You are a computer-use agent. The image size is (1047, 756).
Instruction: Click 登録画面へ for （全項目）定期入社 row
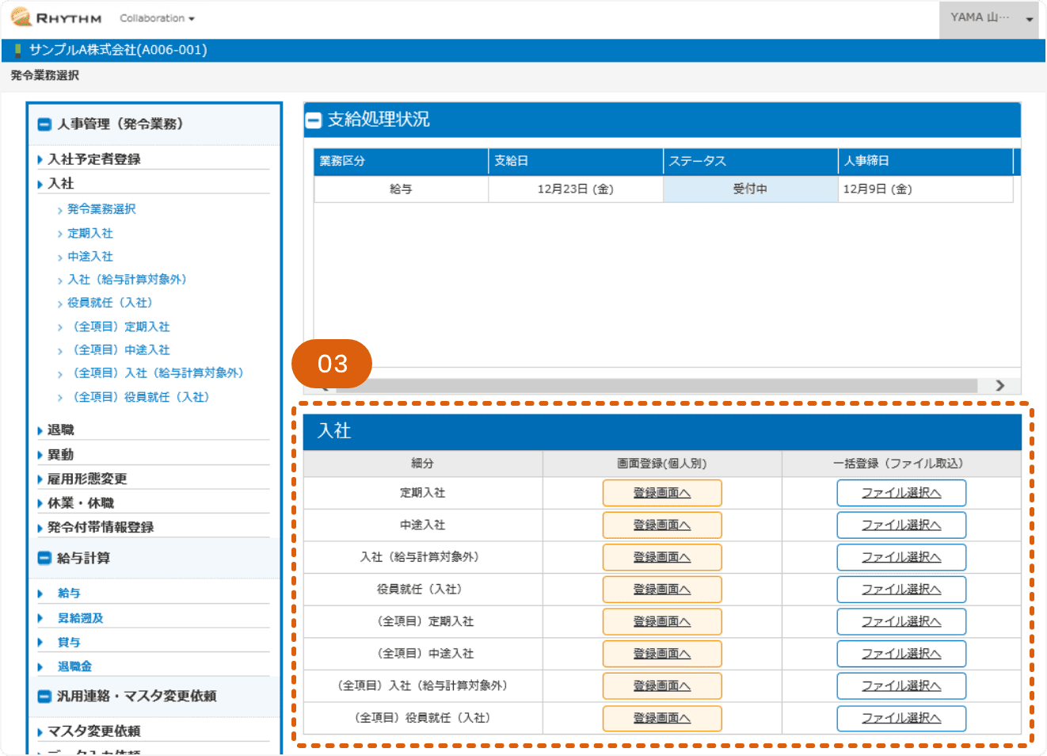click(662, 622)
